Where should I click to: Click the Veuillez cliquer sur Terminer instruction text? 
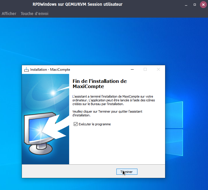point(107,113)
